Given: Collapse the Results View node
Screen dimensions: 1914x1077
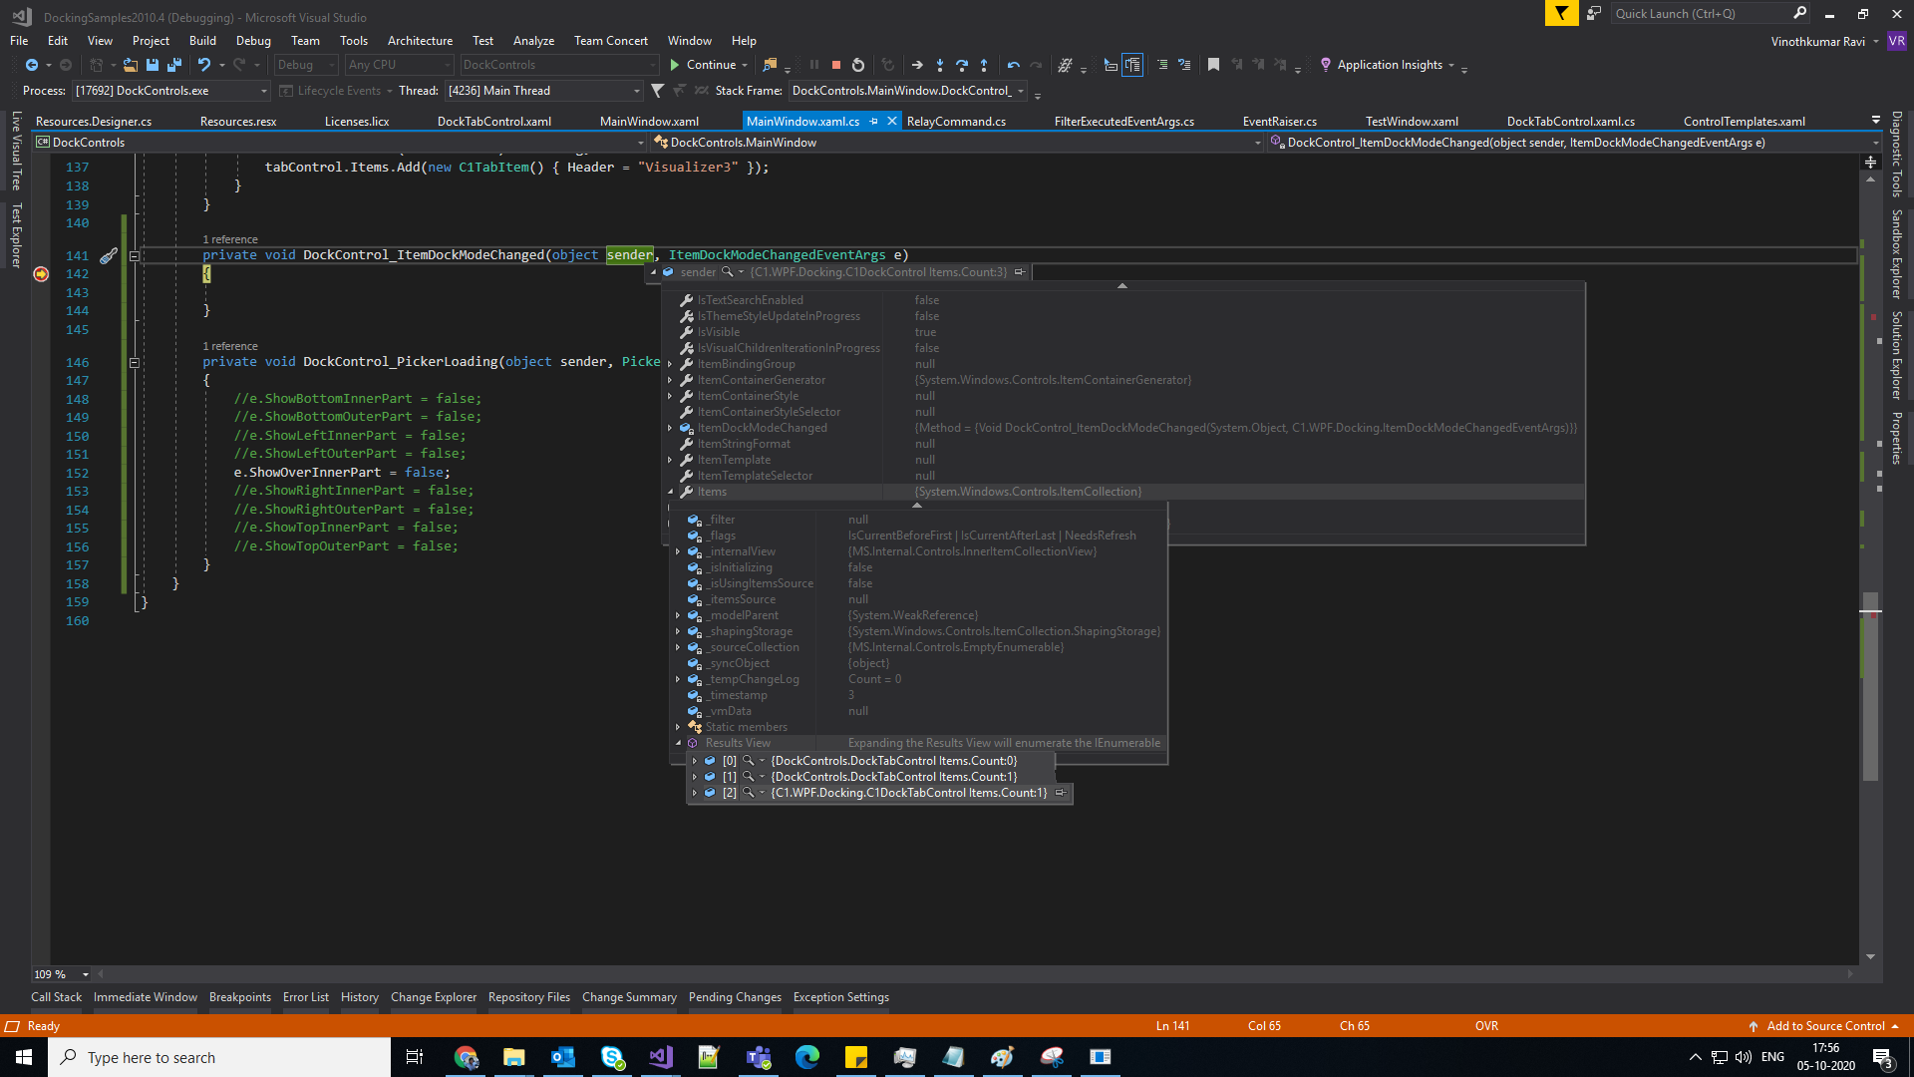Looking at the screenshot, I should pos(678,743).
